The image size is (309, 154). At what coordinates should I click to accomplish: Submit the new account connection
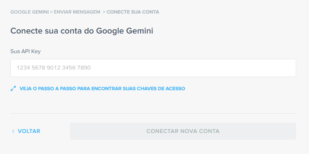[x=183, y=131]
